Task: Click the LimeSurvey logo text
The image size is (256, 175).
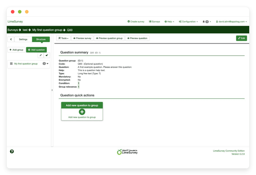Action: coord(15,21)
